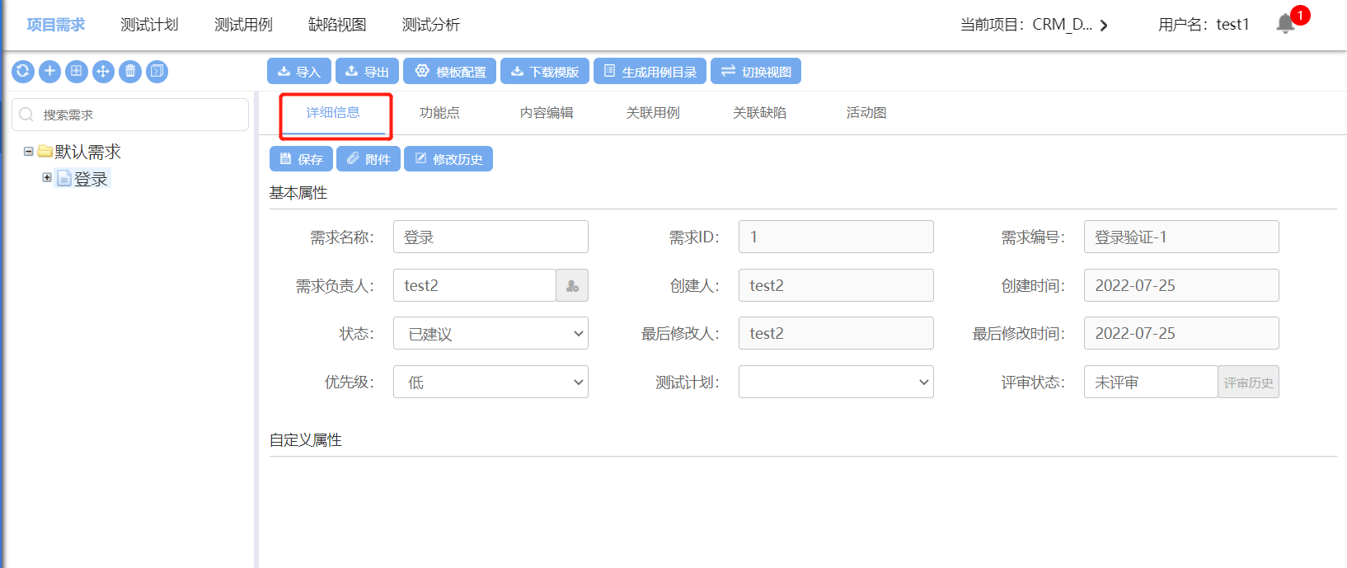Viewport: 1347px width, 568px height.
Task: Click the four-arrow move icon
Action: click(103, 72)
